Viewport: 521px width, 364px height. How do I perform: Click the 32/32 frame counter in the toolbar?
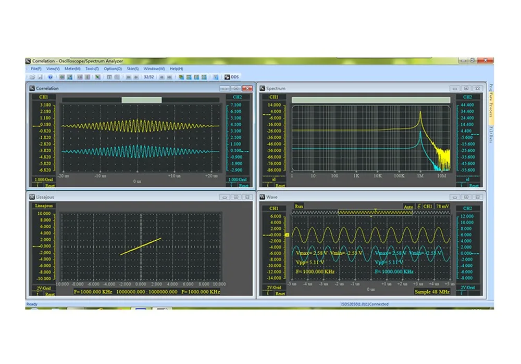point(148,77)
